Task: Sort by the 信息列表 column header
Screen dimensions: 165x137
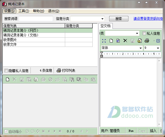Action: point(34,26)
